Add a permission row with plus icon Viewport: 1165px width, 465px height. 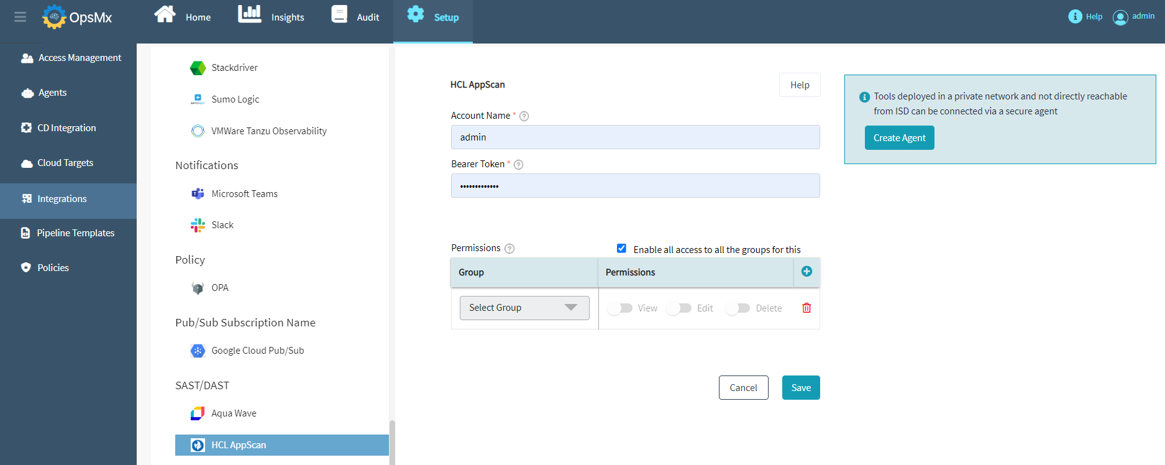[806, 272]
